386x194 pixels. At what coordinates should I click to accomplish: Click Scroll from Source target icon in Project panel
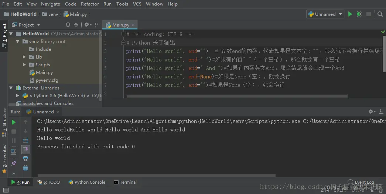pos(68,25)
